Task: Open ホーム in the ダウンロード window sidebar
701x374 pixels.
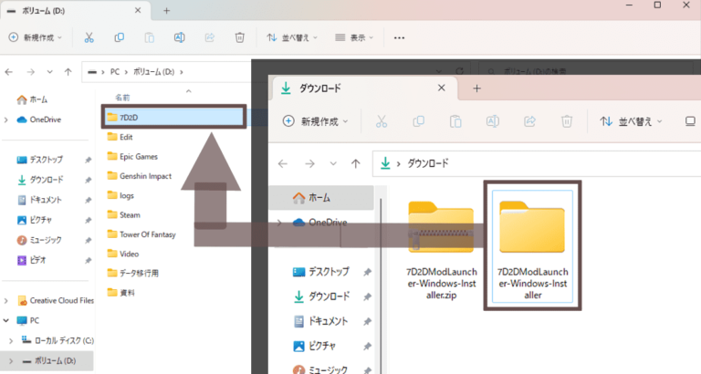Action: (321, 198)
